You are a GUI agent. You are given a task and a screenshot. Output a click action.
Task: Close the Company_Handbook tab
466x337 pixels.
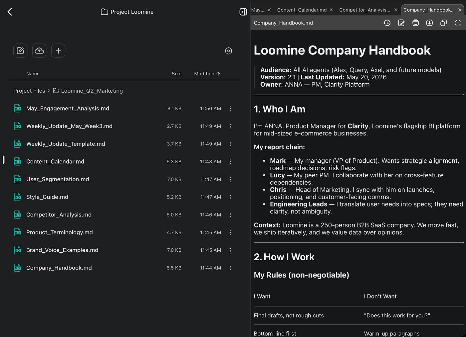click(460, 10)
